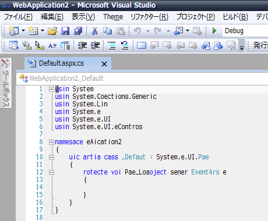Open the Redo history dropdown arrow
This screenshot has width=268, height=221.
(168, 31)
